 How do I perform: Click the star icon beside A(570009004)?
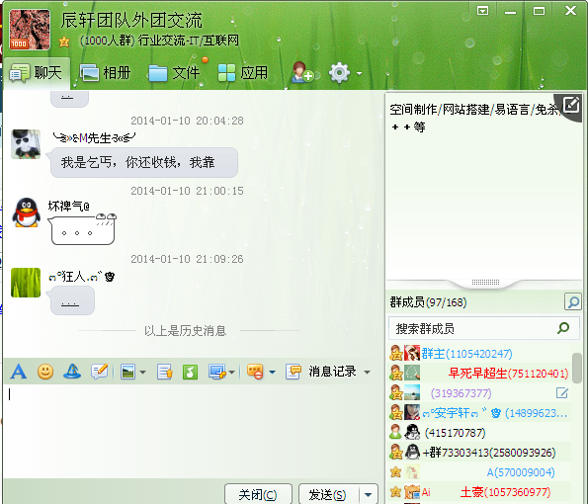[x=395, y=471]
